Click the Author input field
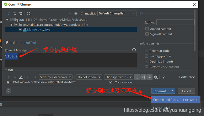Image resolution: width=204 pixels, height=116 pixels. point(175,22)
